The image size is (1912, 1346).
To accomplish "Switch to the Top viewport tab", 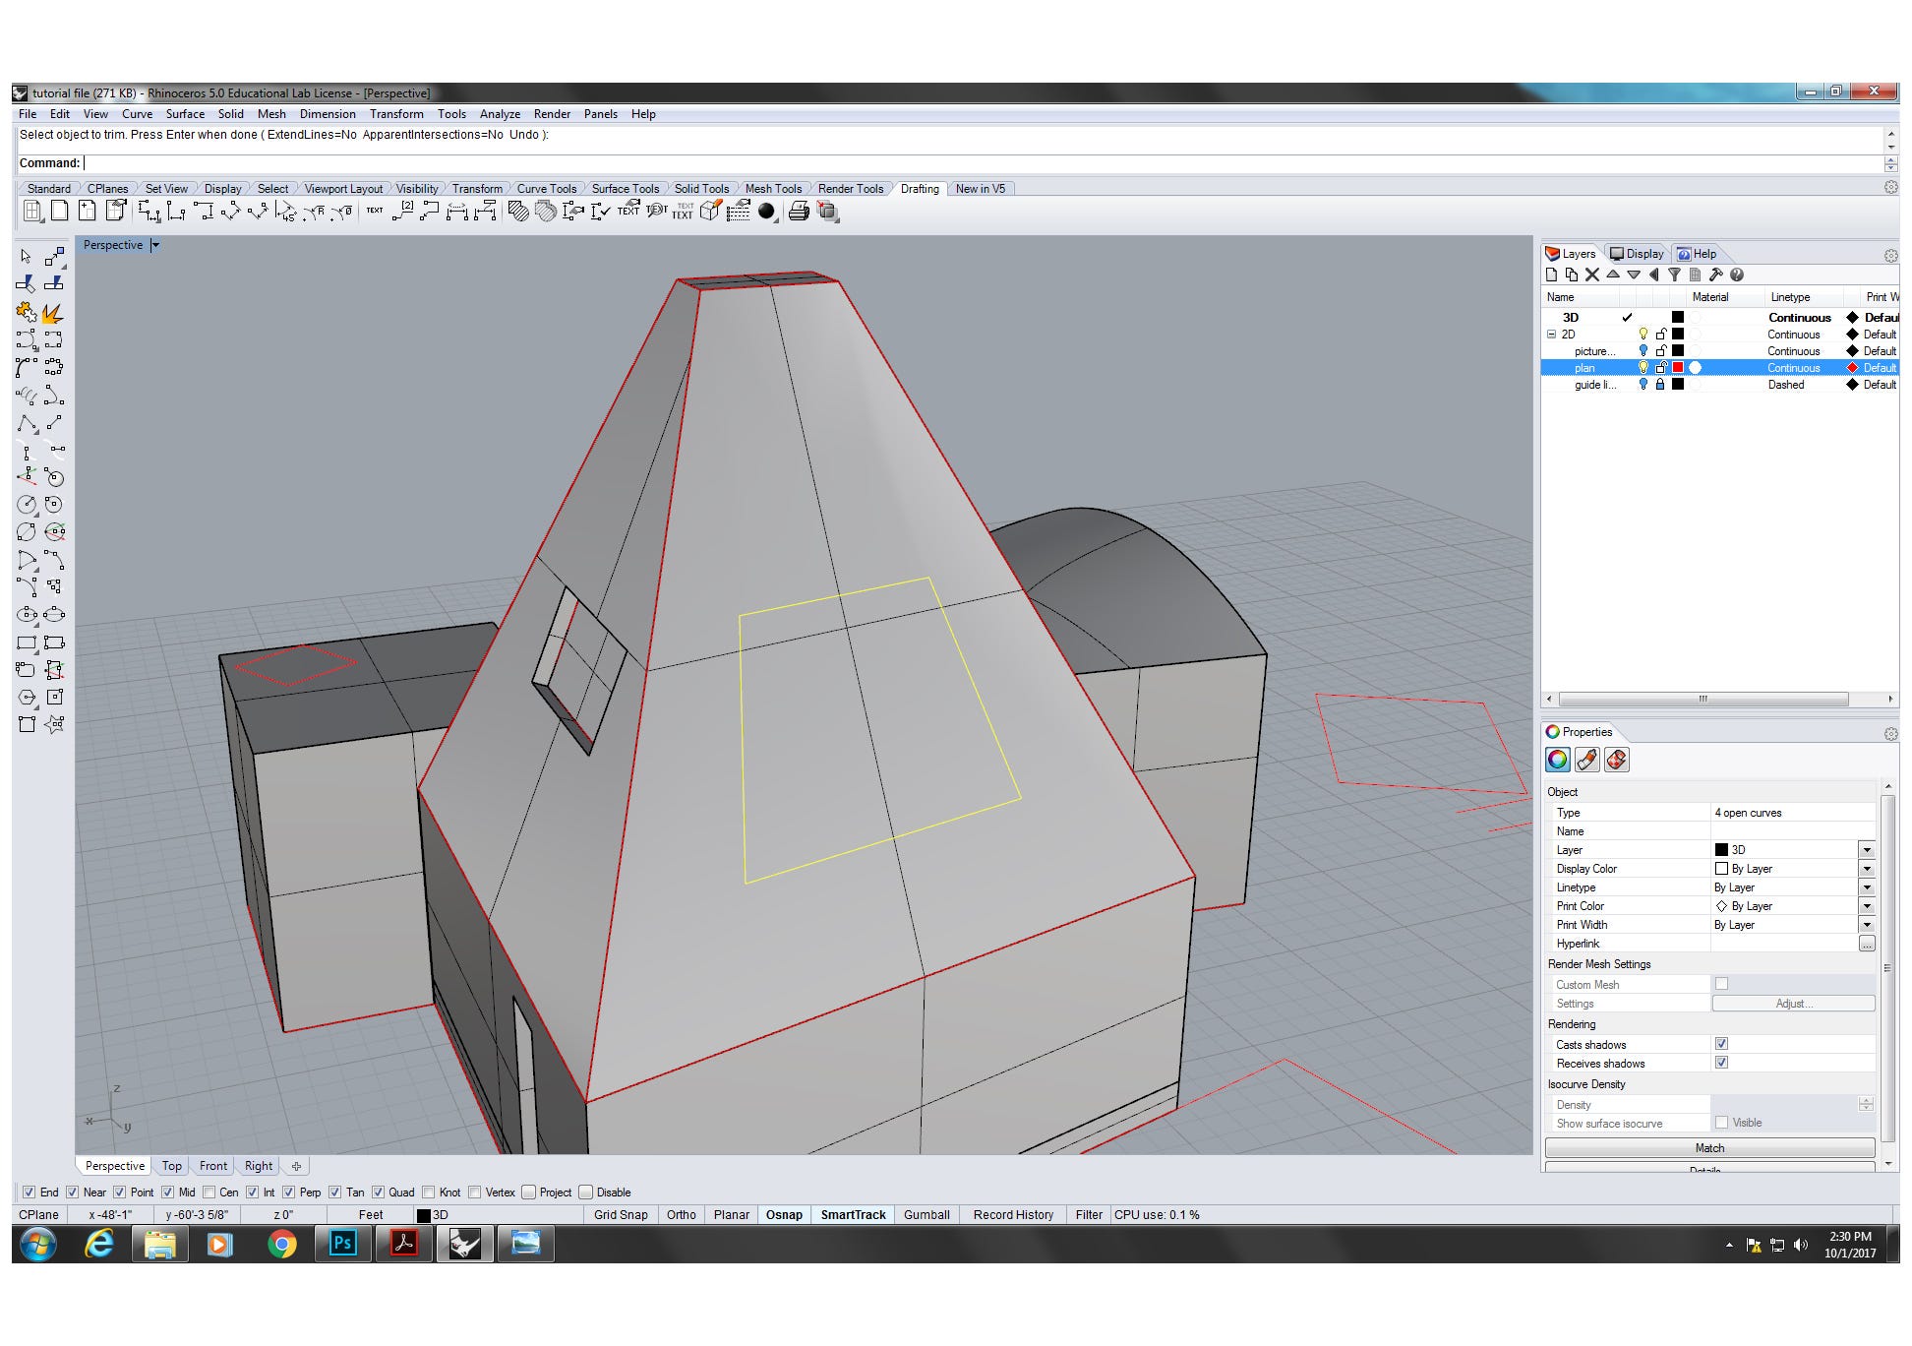I will pyautogui.click(x=172, y=1166).
